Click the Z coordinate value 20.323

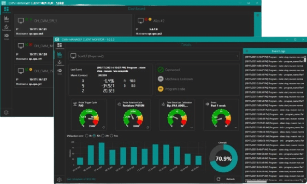coord(109,91)
